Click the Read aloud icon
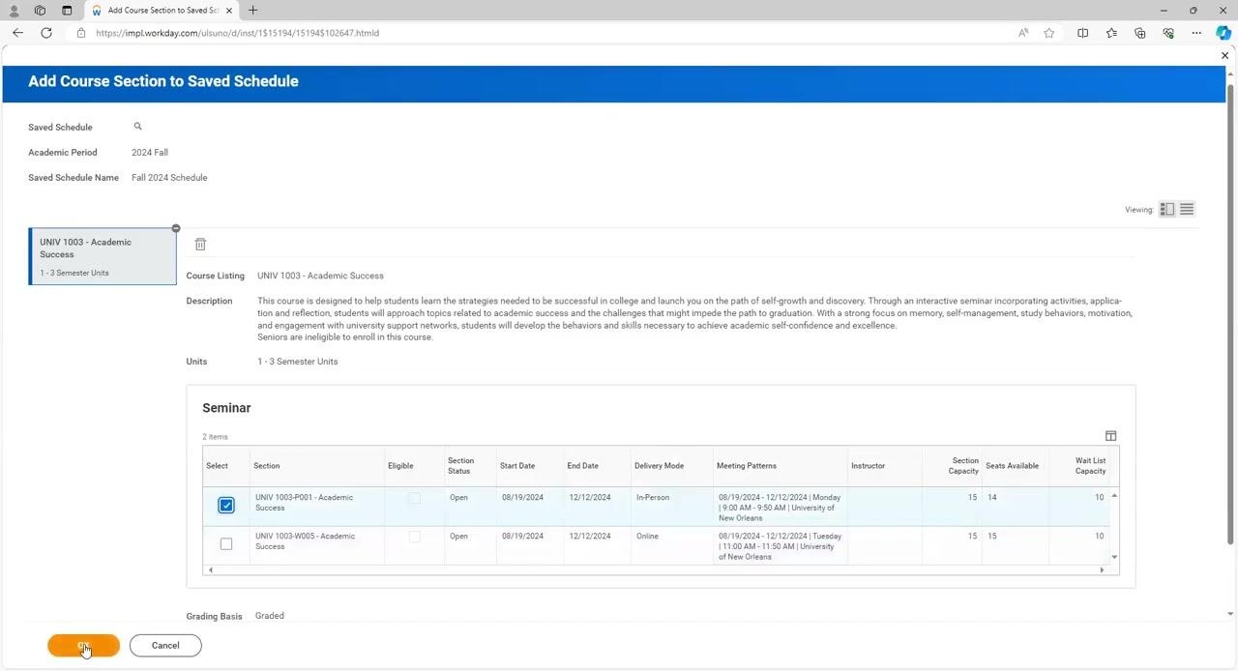 click(1023, 33)
